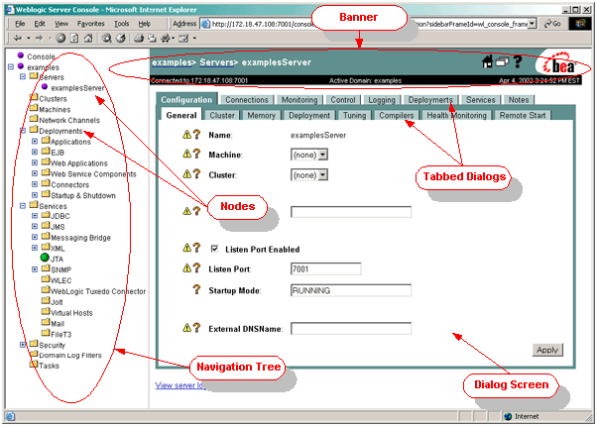The width and height of the screenshot is (597, 427).
Task: Select the Machines tree node
Action: click(55, 109)
